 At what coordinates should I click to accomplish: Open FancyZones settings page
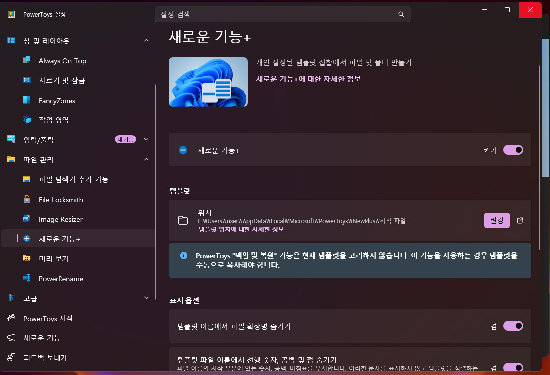tap(78, 100)
